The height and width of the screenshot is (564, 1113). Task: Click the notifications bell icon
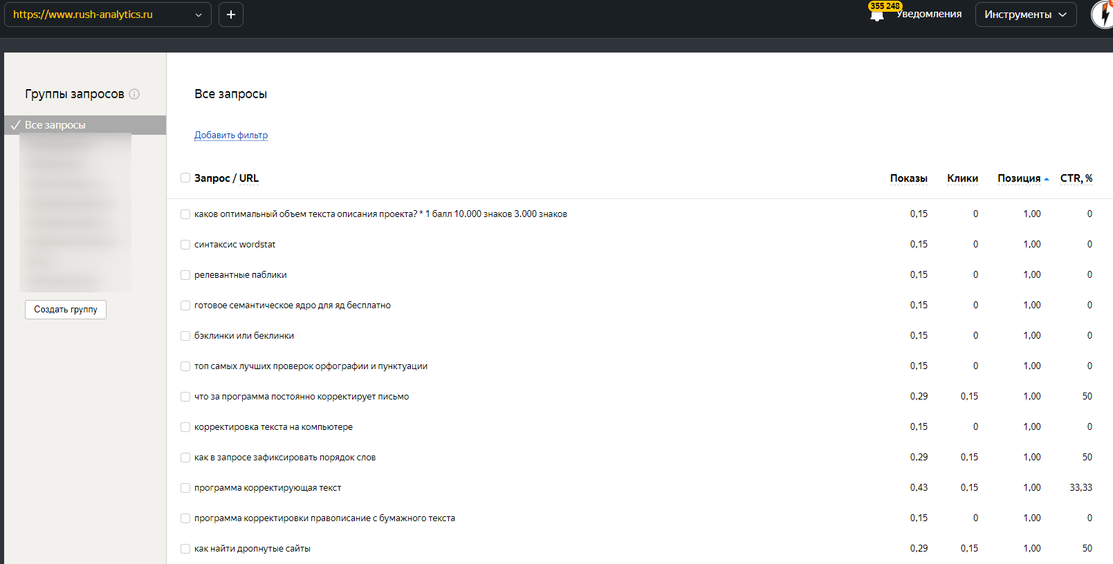pyautogui.click(x=876, y=16)
